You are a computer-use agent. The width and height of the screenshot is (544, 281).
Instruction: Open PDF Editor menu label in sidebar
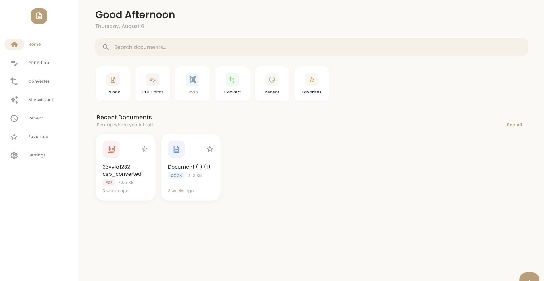click(x=39, y=63)
